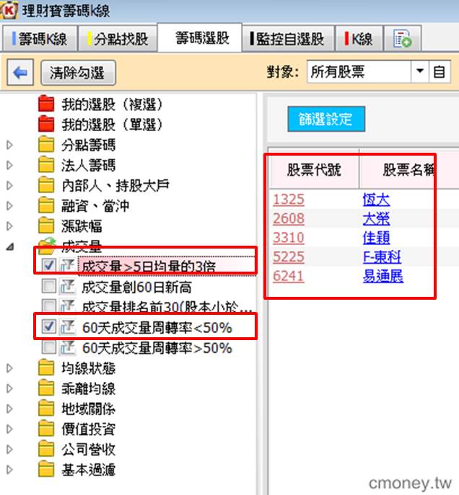Switch to the 監控自選股 tab
This screenshot has height=495, width=459.
point(288,39)
